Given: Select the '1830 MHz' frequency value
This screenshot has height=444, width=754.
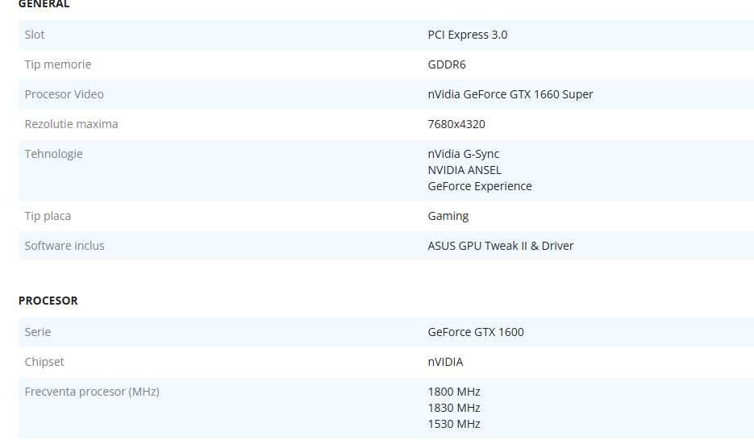Looking at the screenshot, I should tap(454, 408).
